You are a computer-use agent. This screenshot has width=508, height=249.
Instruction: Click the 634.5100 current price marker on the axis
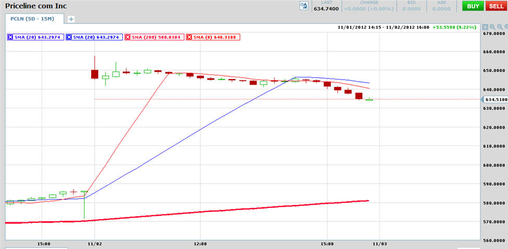click(x=494, y=100)
